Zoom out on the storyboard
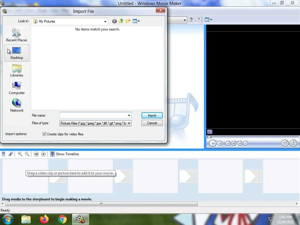This screenshot has width=300, height=225. [x=27, y=154]
